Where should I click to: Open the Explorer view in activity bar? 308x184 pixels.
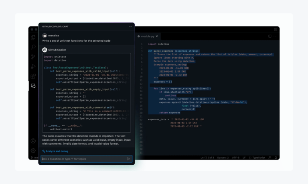(x=33, y=37)
